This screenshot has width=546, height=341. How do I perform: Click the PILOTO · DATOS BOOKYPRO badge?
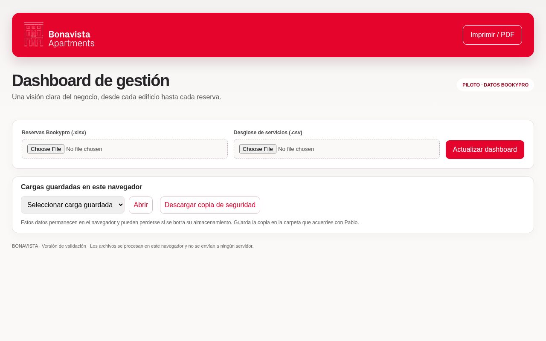(x=495, y=85)
